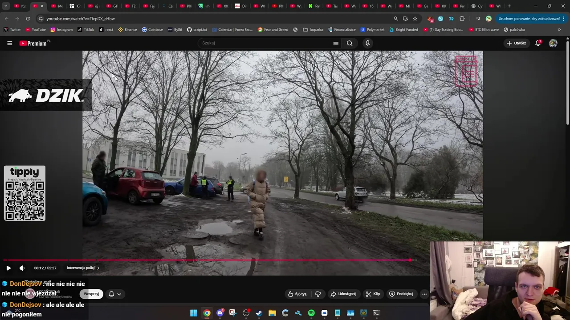This screenshot has height=320, width=570.
Task: Like the video with thumbs up
Action: (x=297, y=294)
